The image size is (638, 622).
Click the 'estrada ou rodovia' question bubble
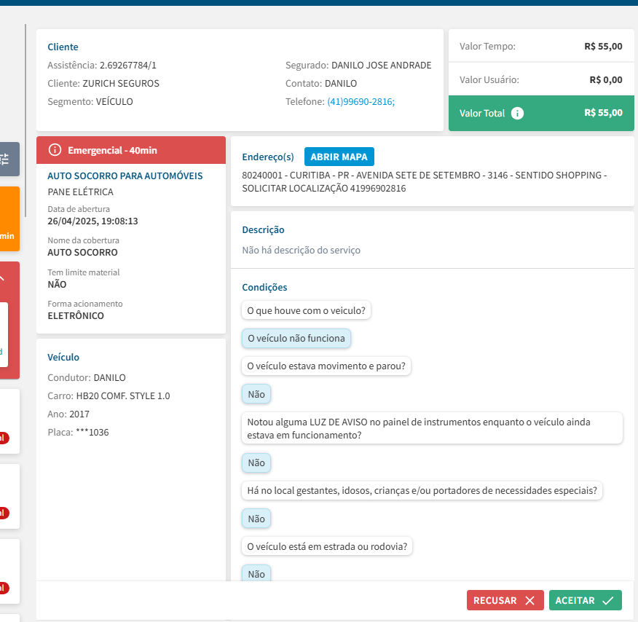[x=327, y=546]
